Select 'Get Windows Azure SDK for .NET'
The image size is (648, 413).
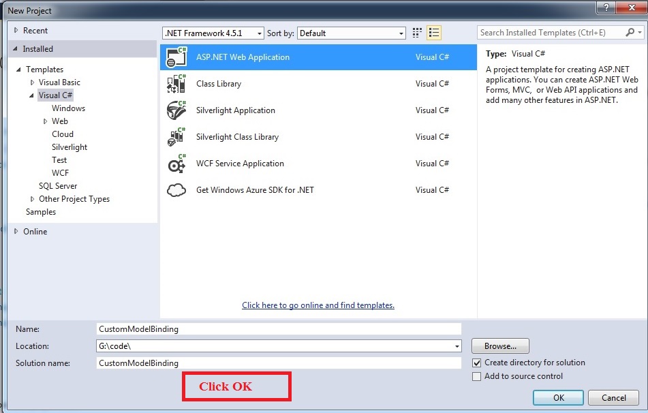point(255,190)
